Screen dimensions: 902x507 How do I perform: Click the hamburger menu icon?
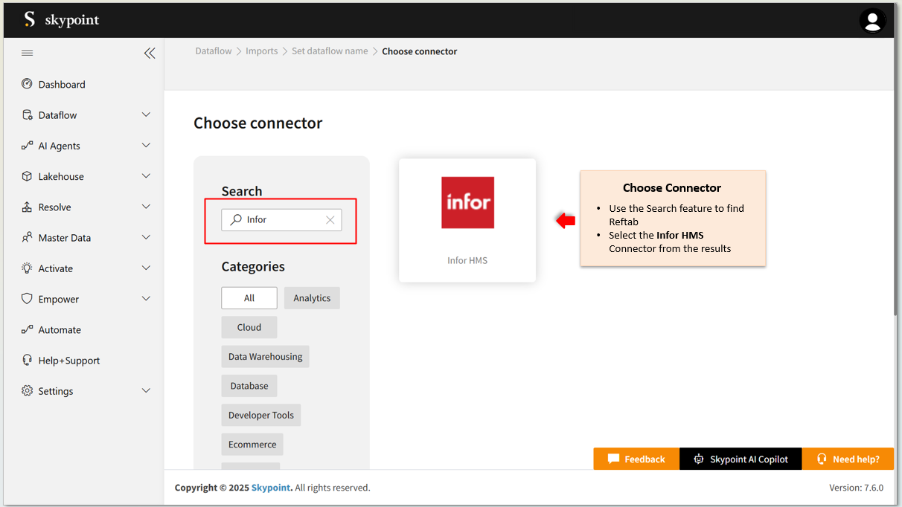[x=28, y=53]
